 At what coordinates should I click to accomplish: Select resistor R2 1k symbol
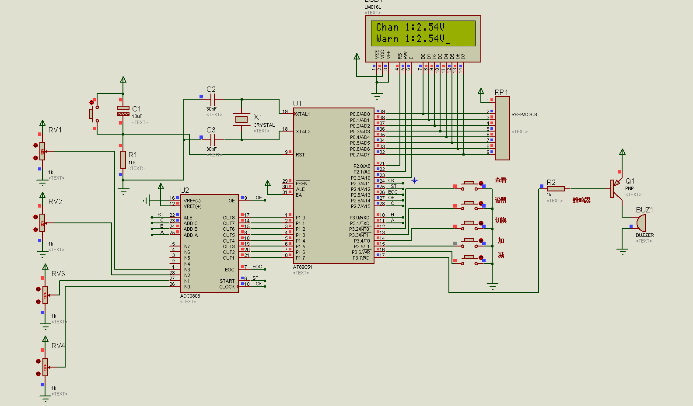click(x=556, y=189)
